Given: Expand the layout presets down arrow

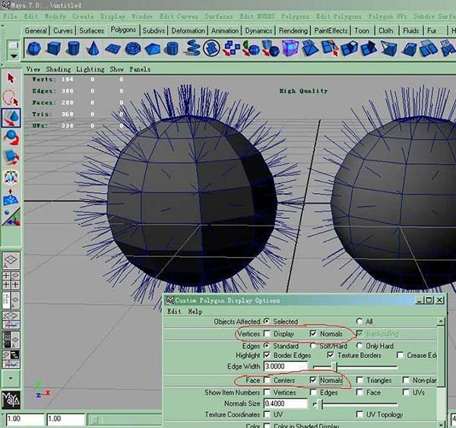Looking at the screenshot, I should pos(11,379).
